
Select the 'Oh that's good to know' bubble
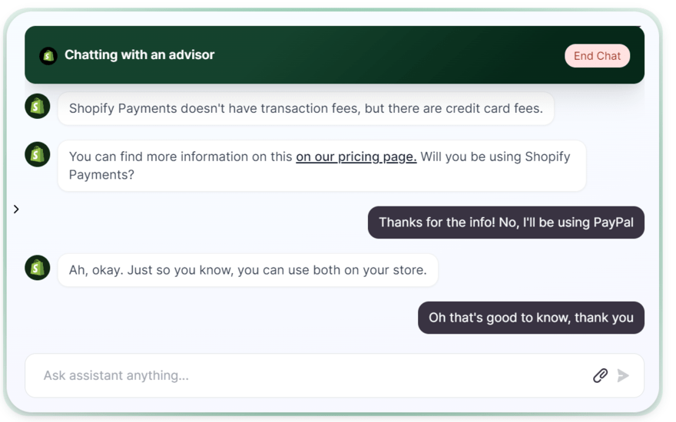pos(531,318)
